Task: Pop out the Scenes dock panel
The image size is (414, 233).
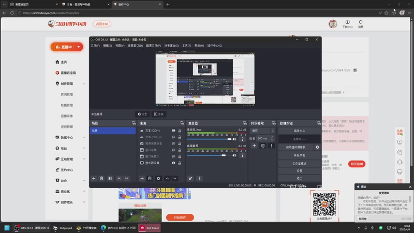Action: (134, 123)
